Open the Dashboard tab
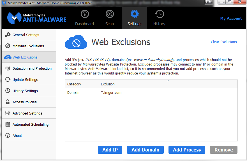The height and width of the screenshot is (161, 247). click(85, 18)
